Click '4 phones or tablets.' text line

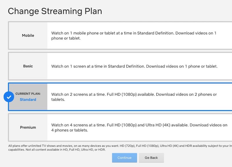tap(70, 130)
